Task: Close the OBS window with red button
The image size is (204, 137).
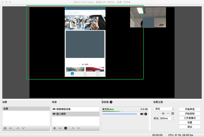Action: click(3, 2)
